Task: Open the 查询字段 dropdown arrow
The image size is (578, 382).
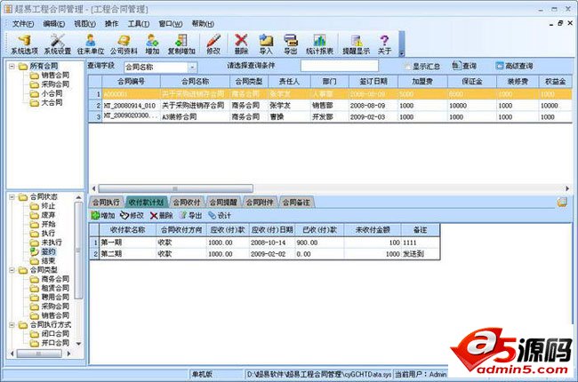Action: click(x=192, y=67)
